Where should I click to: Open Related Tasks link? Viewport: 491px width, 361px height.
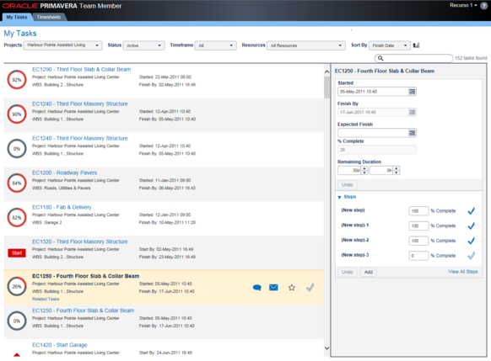click(46, 300)
